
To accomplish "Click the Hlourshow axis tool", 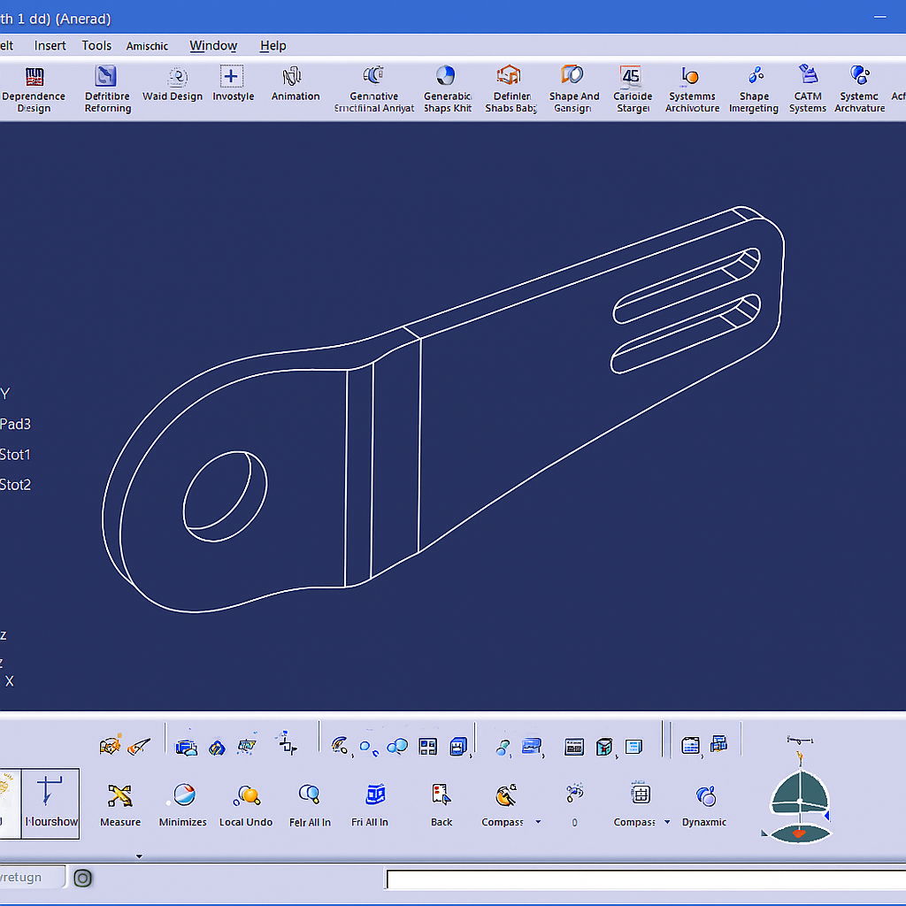I will [x=50, y=803].
